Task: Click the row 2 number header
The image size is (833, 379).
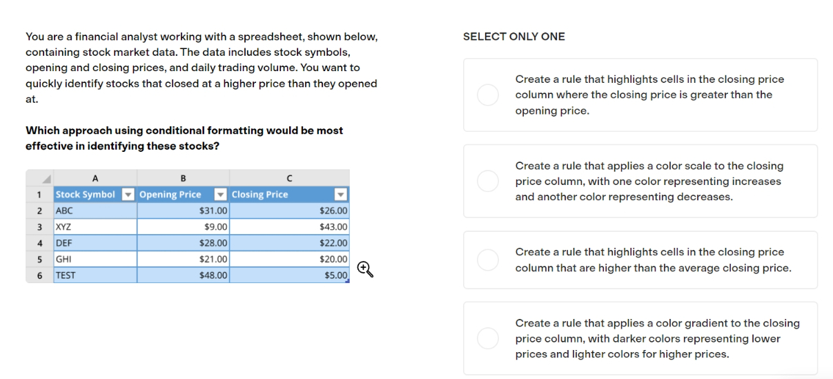Action: point(40,211)
